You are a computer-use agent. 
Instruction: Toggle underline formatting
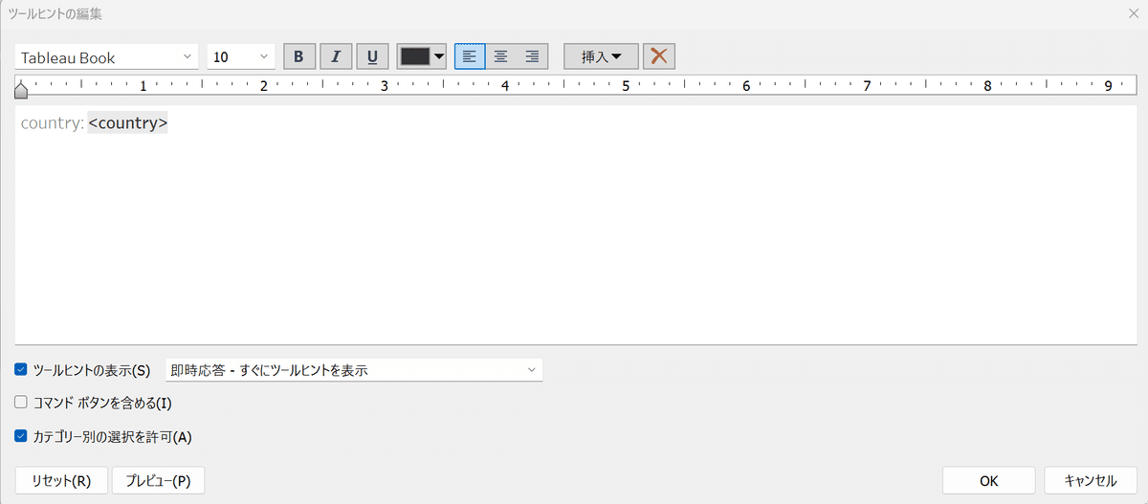tap(372, 56)
